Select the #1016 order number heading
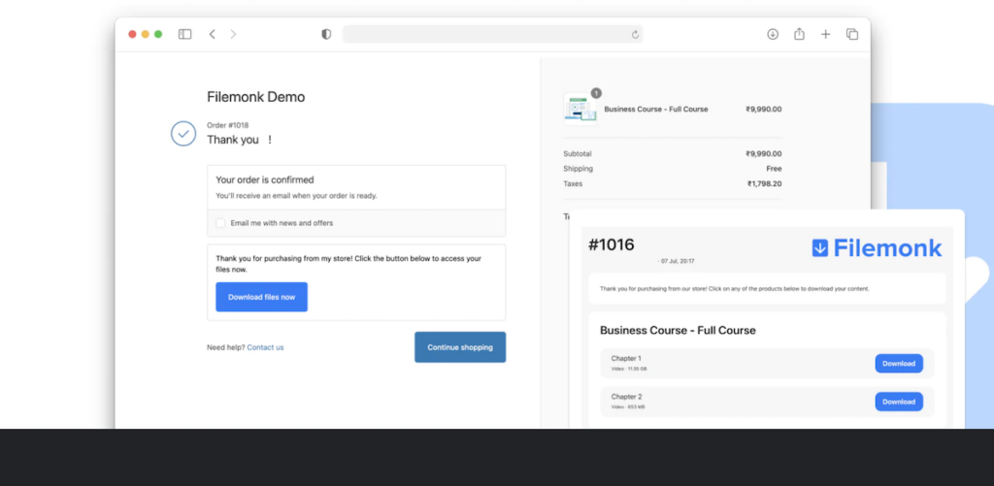Viewport: 994px width, 486px height. [612, 244]
